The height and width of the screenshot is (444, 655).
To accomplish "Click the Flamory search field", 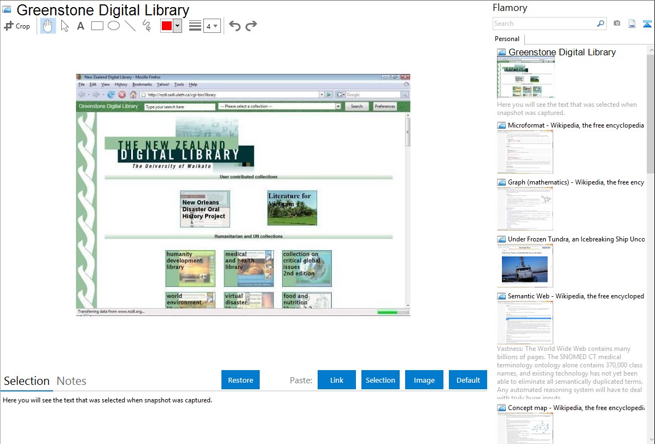I will click(545, 24).
